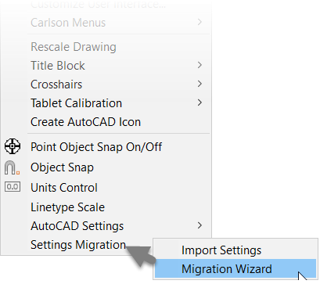Image resolution: width=320 pixels, height=284 pixels.
Task: Open the Title Block menu entry
Action: 58,66
